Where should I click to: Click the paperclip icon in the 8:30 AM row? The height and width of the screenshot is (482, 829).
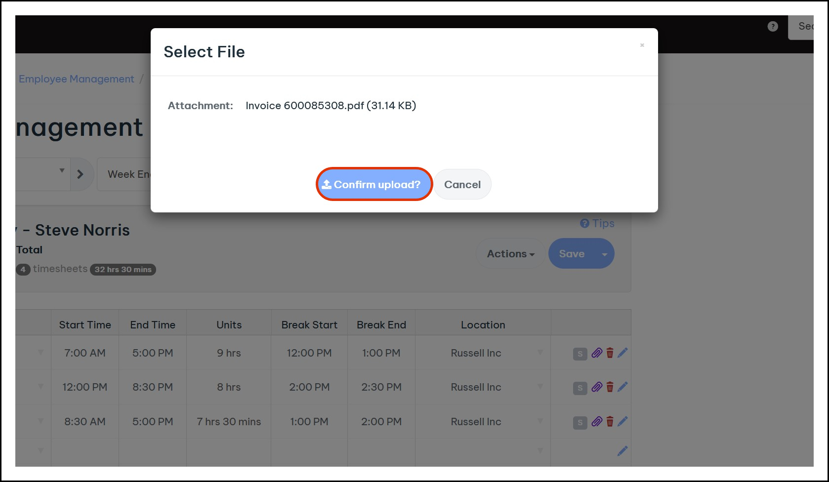click(597, 422)
